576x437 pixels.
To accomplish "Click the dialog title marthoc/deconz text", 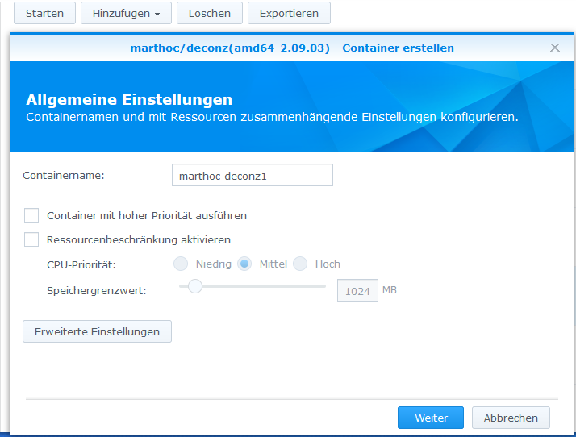I will (x=292, y=48).
